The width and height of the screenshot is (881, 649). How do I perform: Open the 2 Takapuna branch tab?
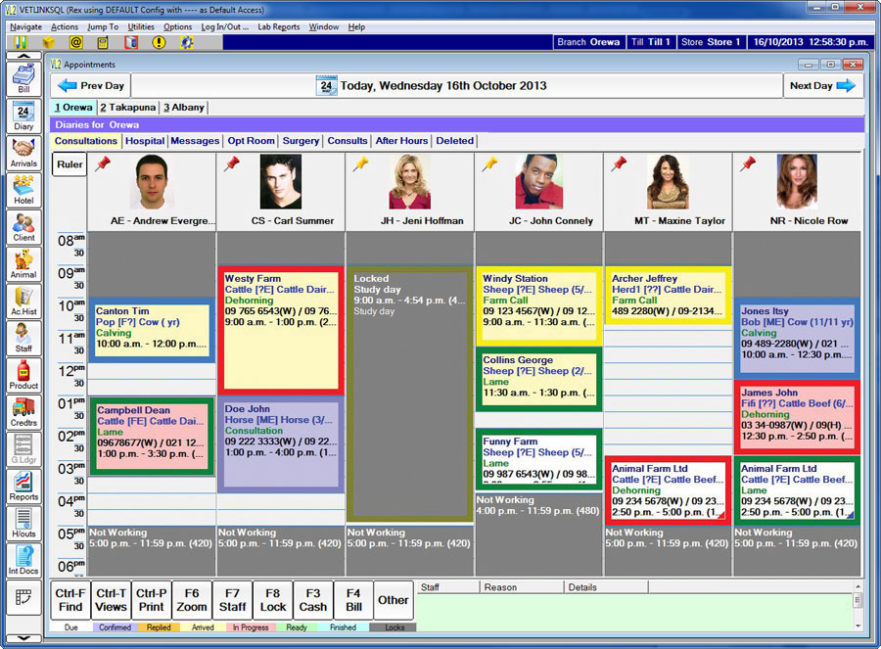127,108
